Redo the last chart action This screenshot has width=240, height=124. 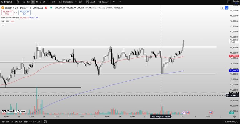tap(120, 2)
